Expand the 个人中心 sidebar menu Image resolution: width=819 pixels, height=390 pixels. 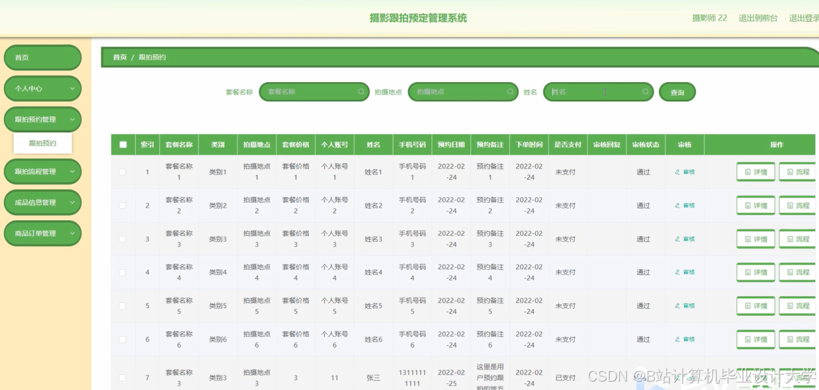point(43,88)
